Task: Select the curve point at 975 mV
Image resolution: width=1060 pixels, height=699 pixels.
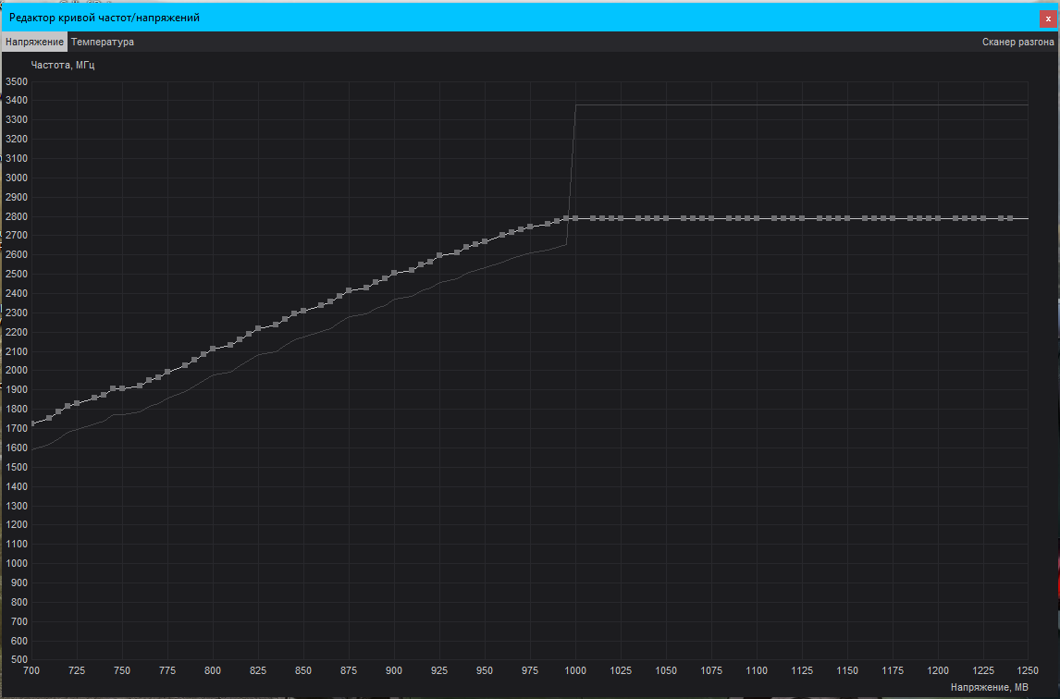Action: [x=530, y=227]
